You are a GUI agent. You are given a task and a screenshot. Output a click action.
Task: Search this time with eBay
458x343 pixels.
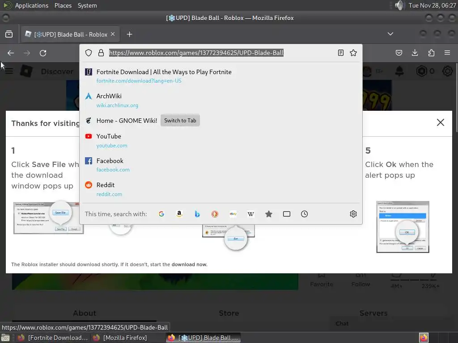[x=233, y=214]
